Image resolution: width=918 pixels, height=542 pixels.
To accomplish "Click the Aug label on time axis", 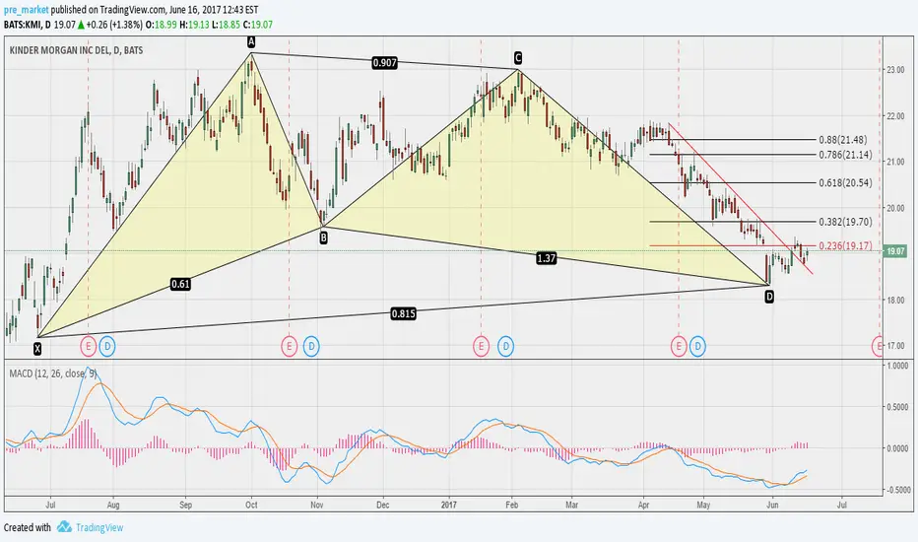I will pos(113,505).
